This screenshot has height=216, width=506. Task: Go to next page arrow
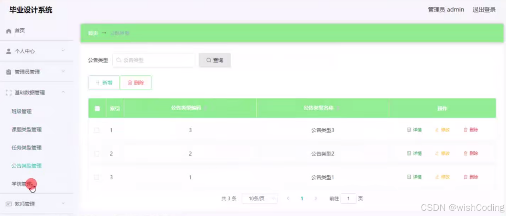click(x=316, y=198)
